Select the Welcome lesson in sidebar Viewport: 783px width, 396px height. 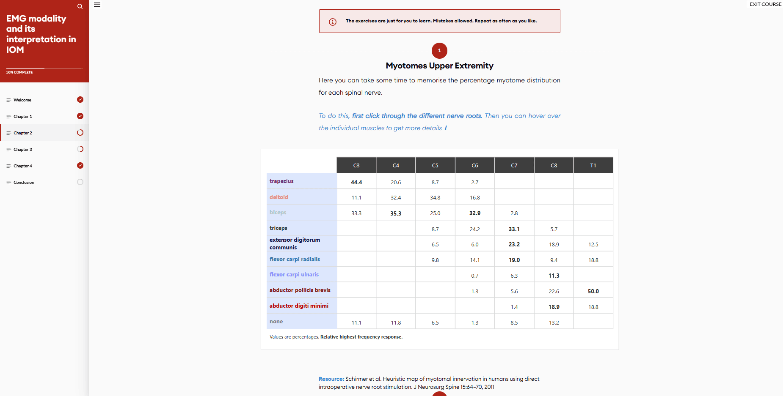coord(22,100)
